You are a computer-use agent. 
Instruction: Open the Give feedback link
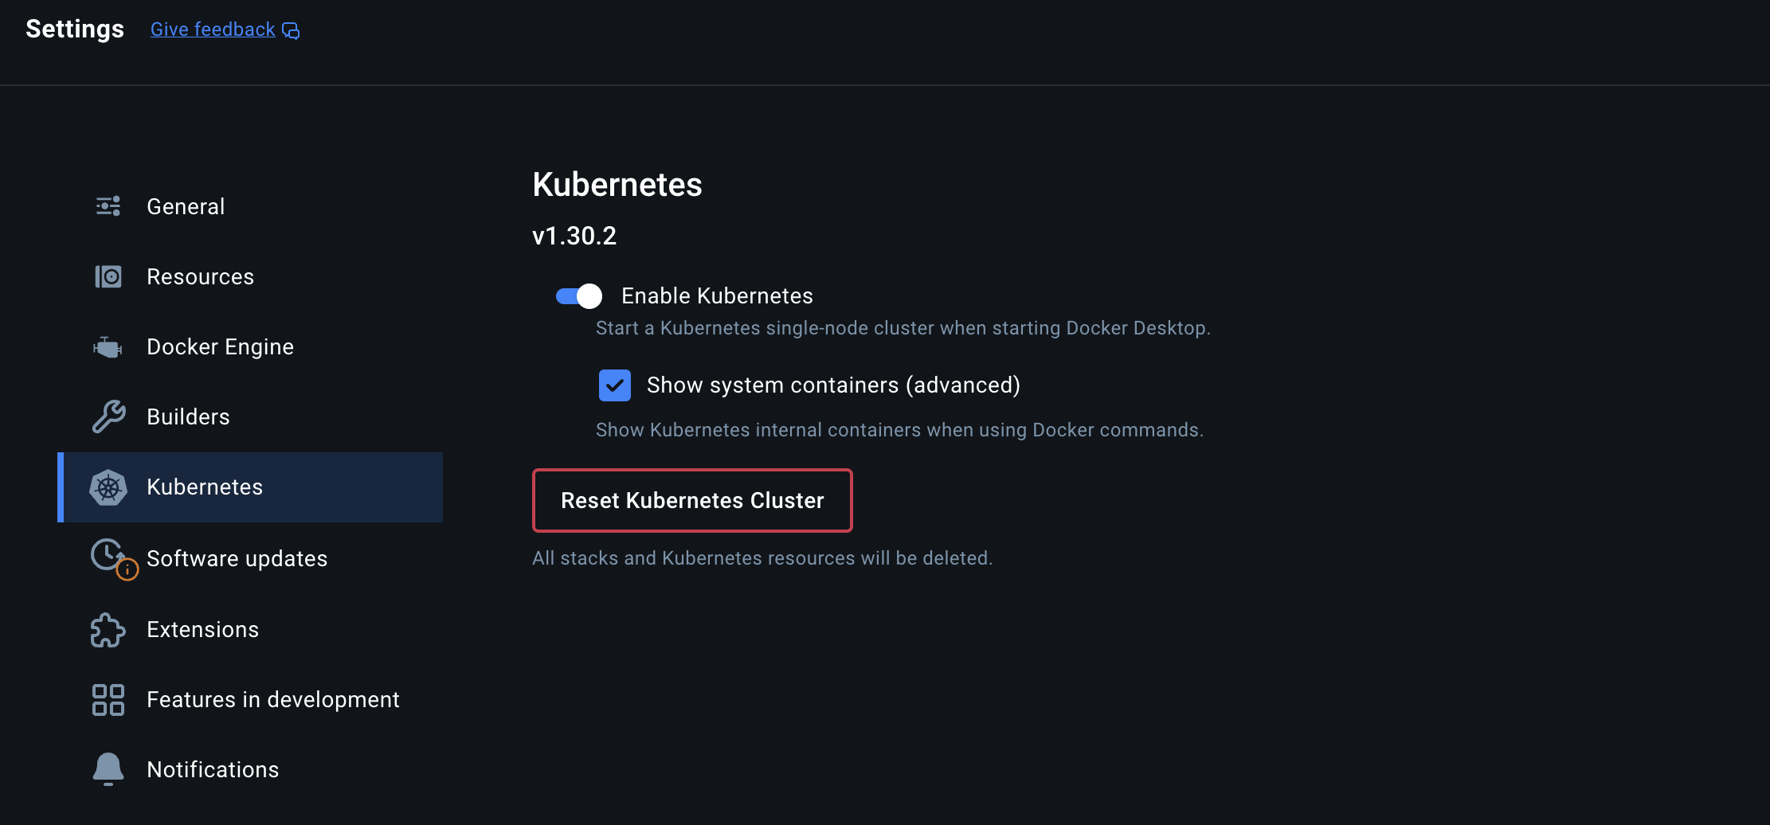pos(213,29)
